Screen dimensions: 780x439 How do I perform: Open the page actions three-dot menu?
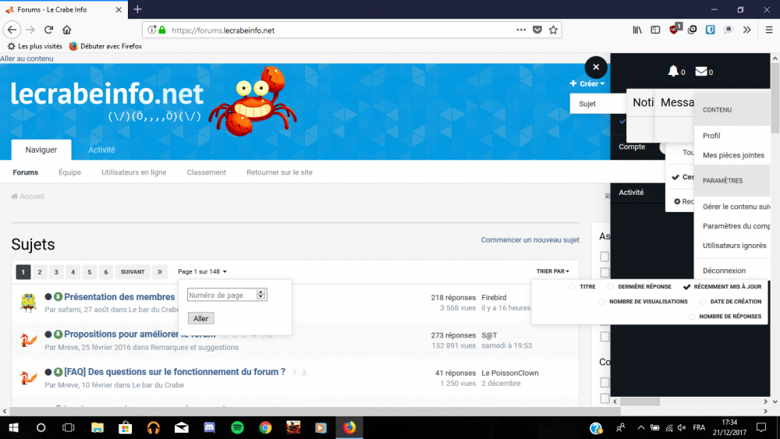tap(521, 30)
